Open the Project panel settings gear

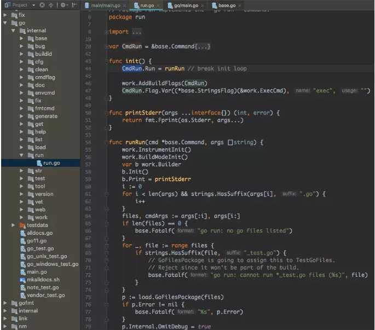63,5
